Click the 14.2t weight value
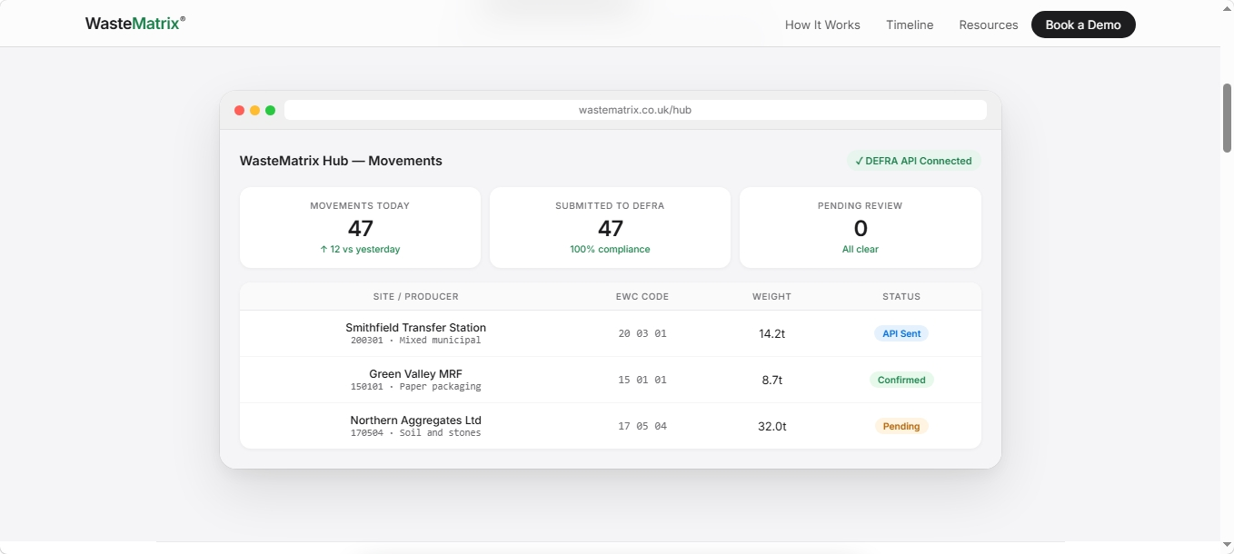The height and width of the screenshot is (554, 1234). [x=771, y=333]
